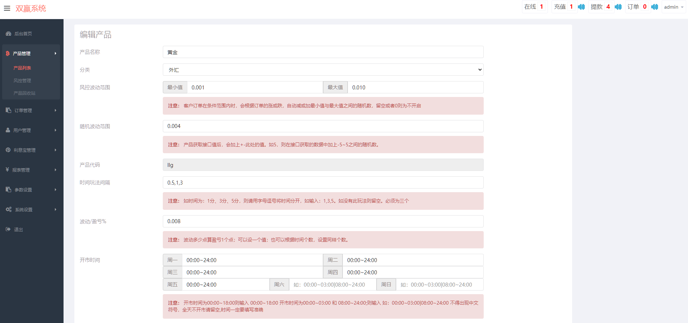Click the 在线 counter button
Viewport: 688px width, 323px height.
534,7
